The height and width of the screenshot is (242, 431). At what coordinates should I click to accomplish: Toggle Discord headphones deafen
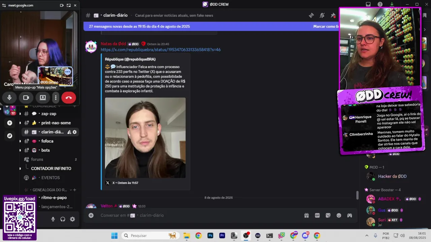tap(63, 219)
